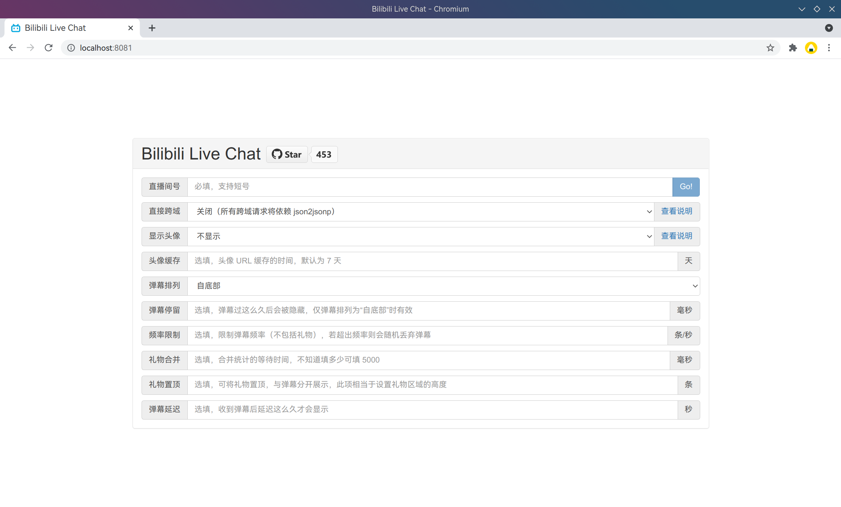
Task: Click the Go! button
Action: [686, 187]
